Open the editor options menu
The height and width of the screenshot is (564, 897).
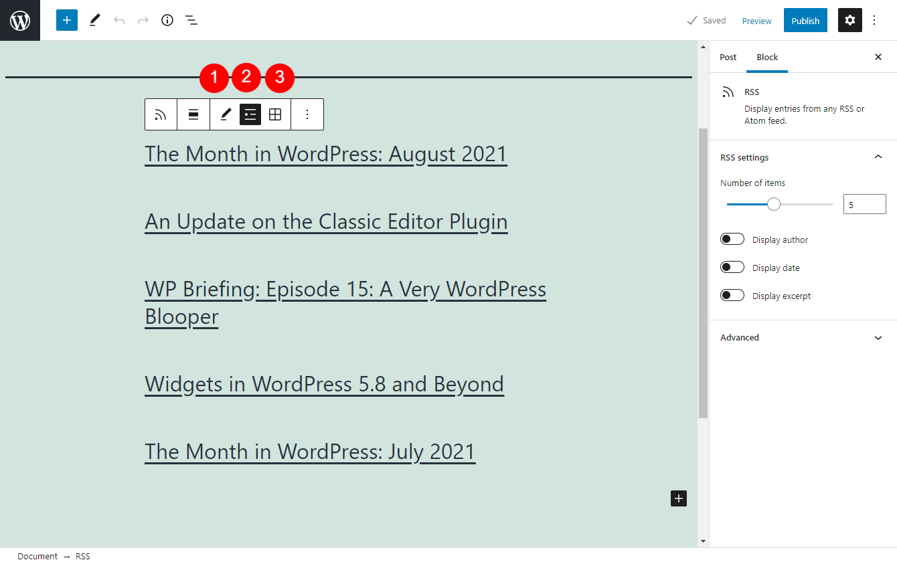pyautogui.click(x=875, y=20)
